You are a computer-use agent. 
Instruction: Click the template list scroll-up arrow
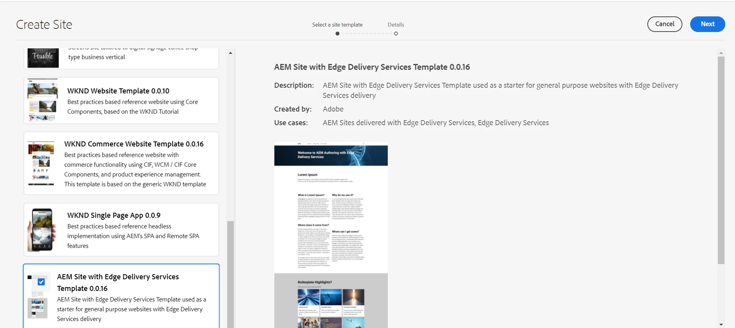click(230, 53)
